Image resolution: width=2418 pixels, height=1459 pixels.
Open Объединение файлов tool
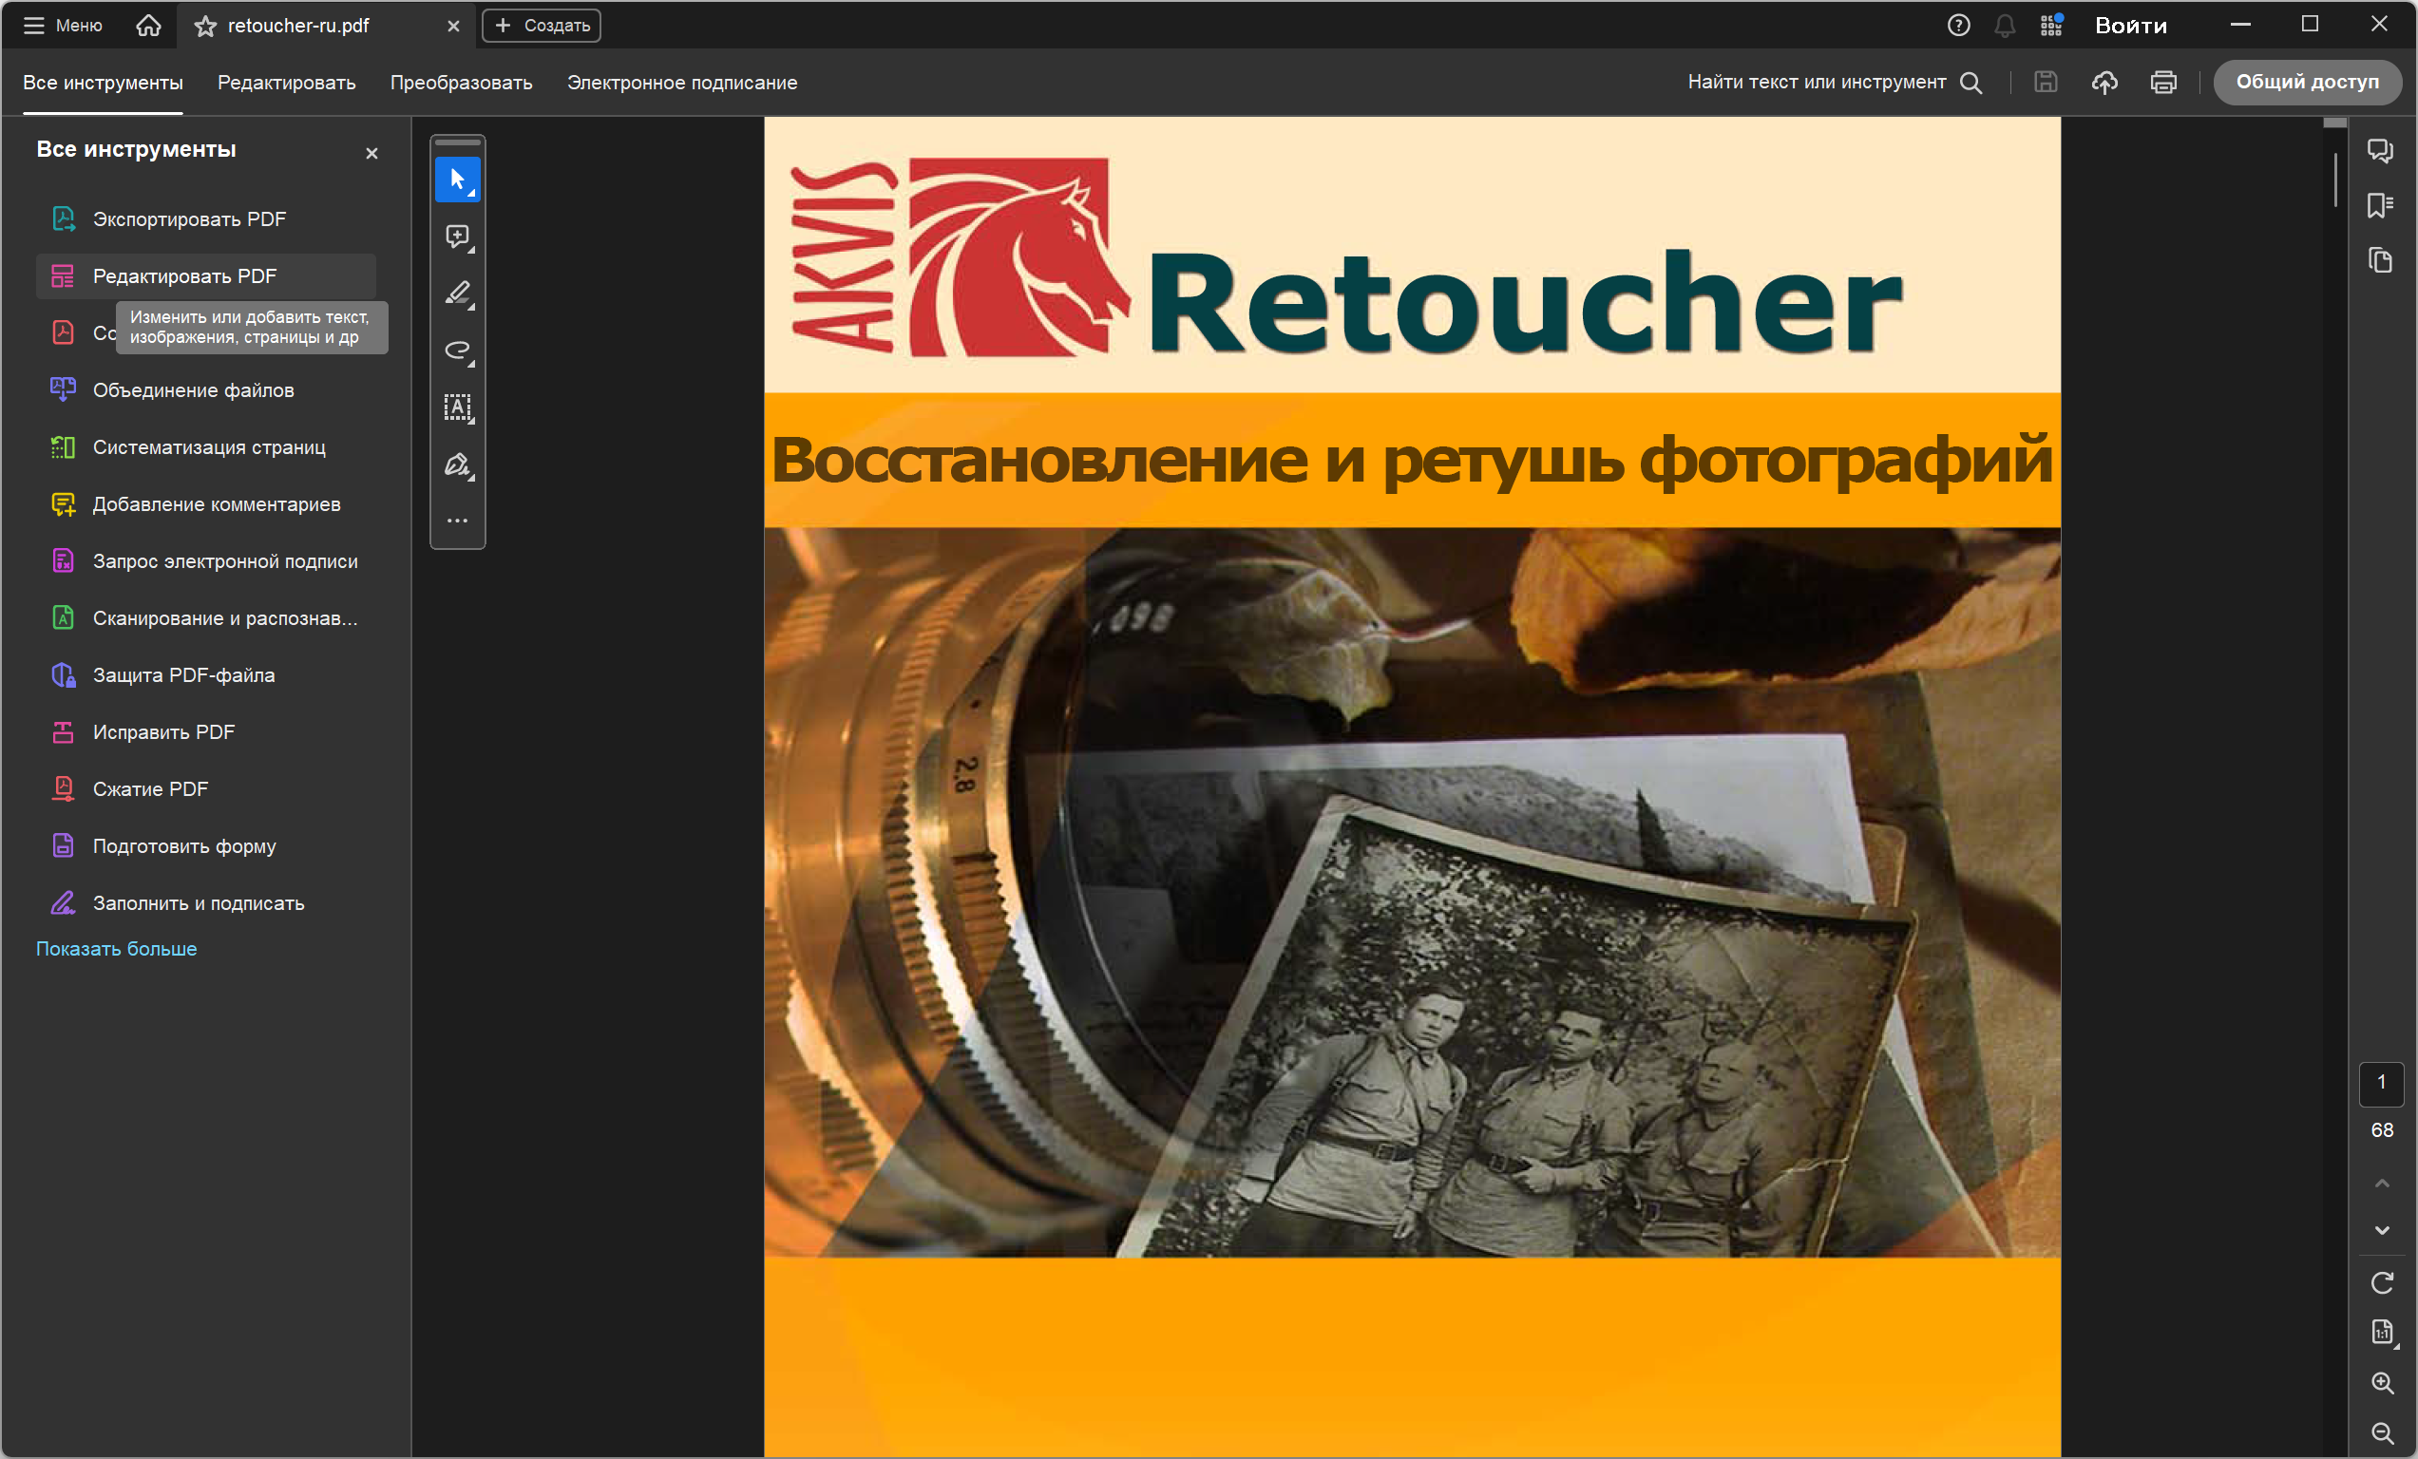pyautogui.click(x=193, y=390)
